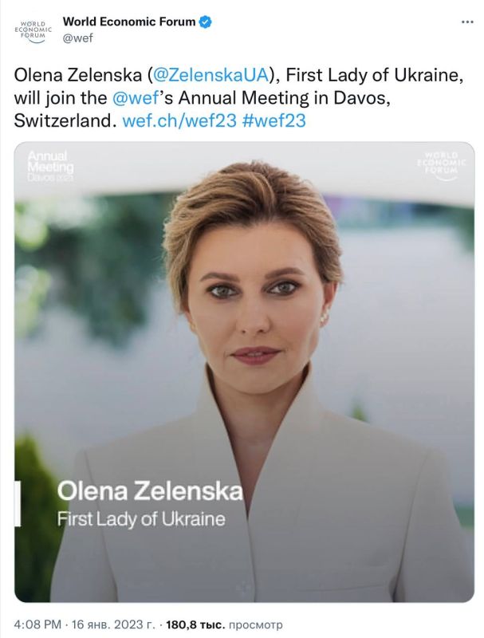Click the 16 янв. 2023 г. date
Viewport: 484px width, 638px height.
pyautogui.click(x=113, y=624)
